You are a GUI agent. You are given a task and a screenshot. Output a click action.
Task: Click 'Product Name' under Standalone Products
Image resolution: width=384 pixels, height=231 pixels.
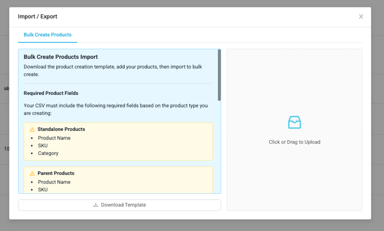[x=54, y=138]
